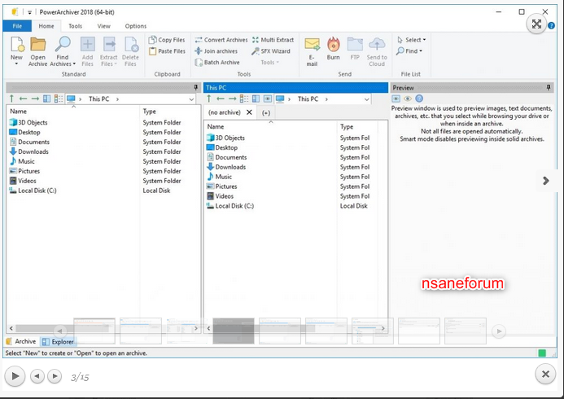Viewport: 564px width, 399px height.
Task: Click forward arrow in middle pane toolbar
Action: pyautogui.click(x=233, y=99)
